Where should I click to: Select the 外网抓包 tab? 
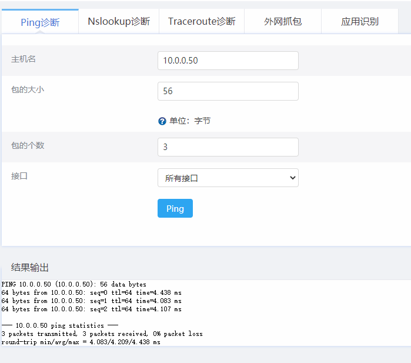pyautogui.click(x=283, y=22)
